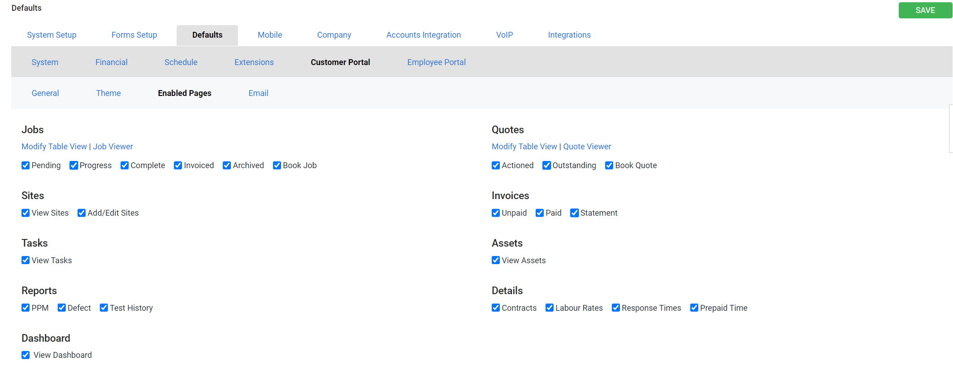Screen dimensions: 953x391
Task: Select the Theme sub-tab
Action: (108, 93)
